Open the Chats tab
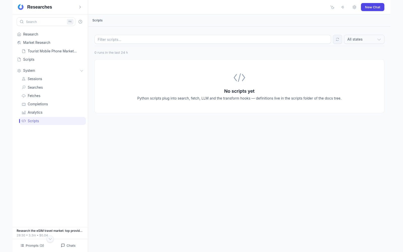This screenshot has width=403, height=252. point(68,245)
